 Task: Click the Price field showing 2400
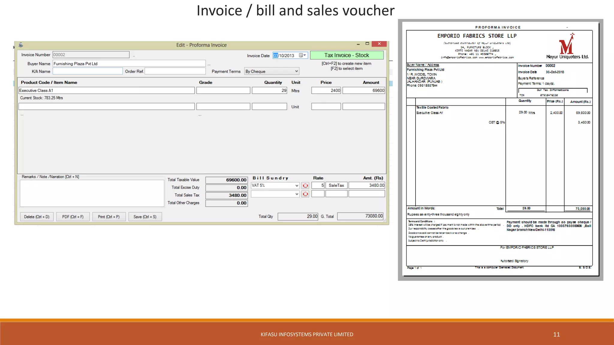[x=326, y=90]
